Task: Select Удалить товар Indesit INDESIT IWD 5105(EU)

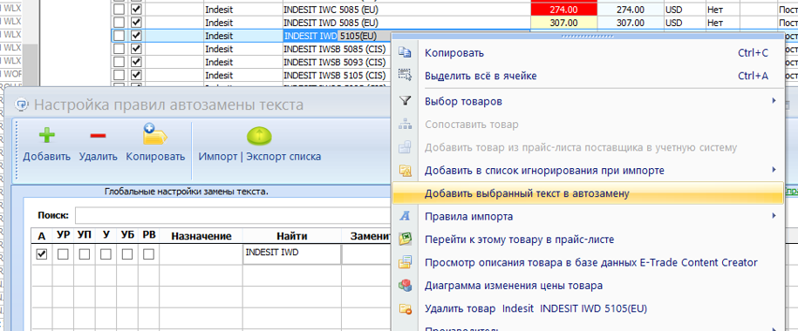Action: 588,308
